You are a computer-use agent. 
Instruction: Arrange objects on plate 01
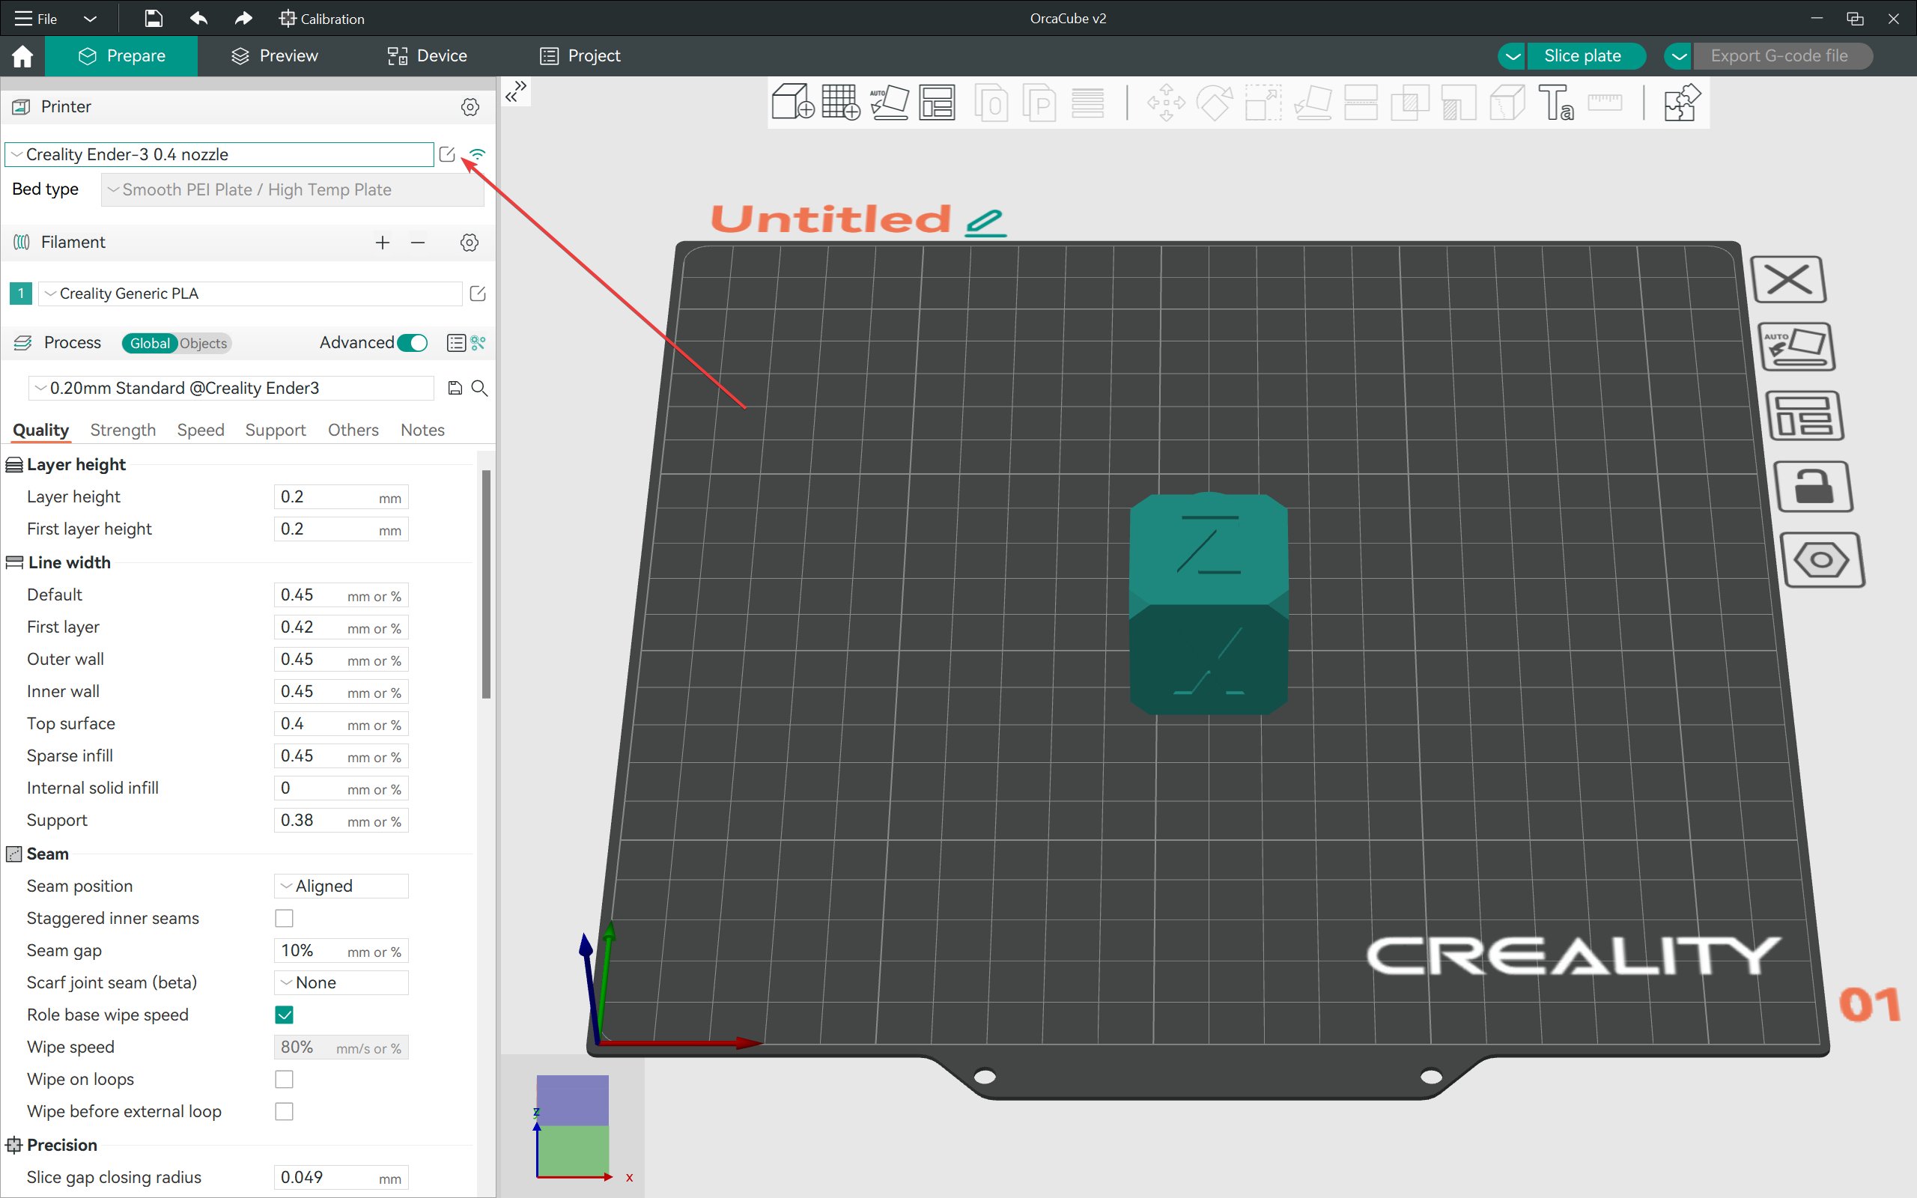click(x=1805, y=416)
